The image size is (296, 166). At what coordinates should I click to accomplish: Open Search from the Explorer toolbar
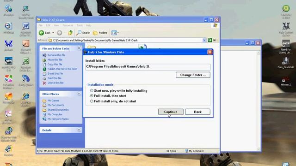coord(83,33)
